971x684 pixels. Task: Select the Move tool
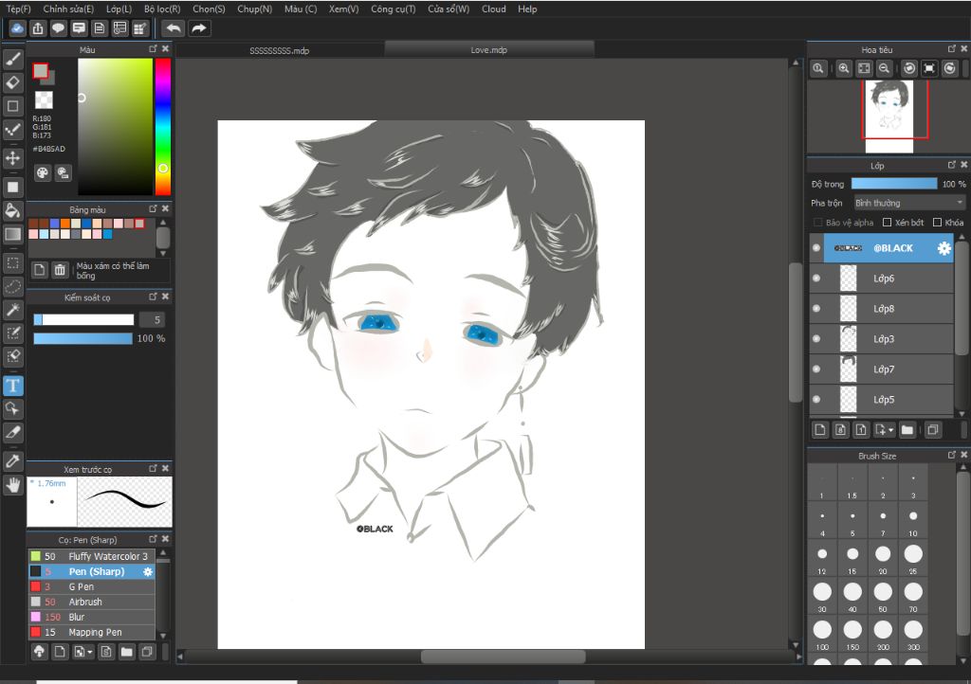click(13, 157)
